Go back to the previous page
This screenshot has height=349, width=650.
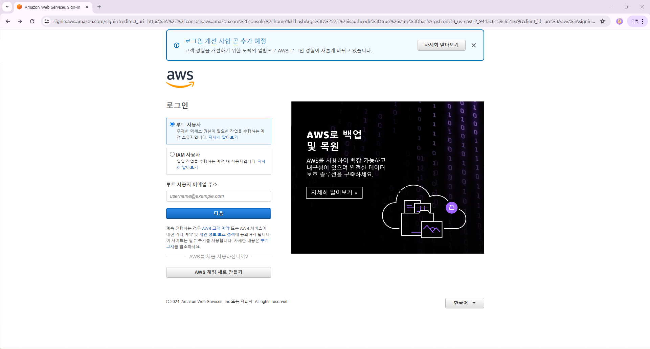tap(8, 21)
